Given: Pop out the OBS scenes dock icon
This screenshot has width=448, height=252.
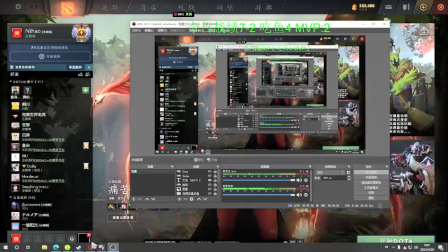Looking at the screenshot, I should [x=172, y=166].
